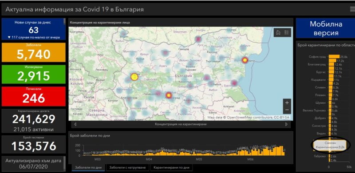Click the Брой тествани 153,576 value
Viewport: 355px width, 173px height.
pos(34,146)
